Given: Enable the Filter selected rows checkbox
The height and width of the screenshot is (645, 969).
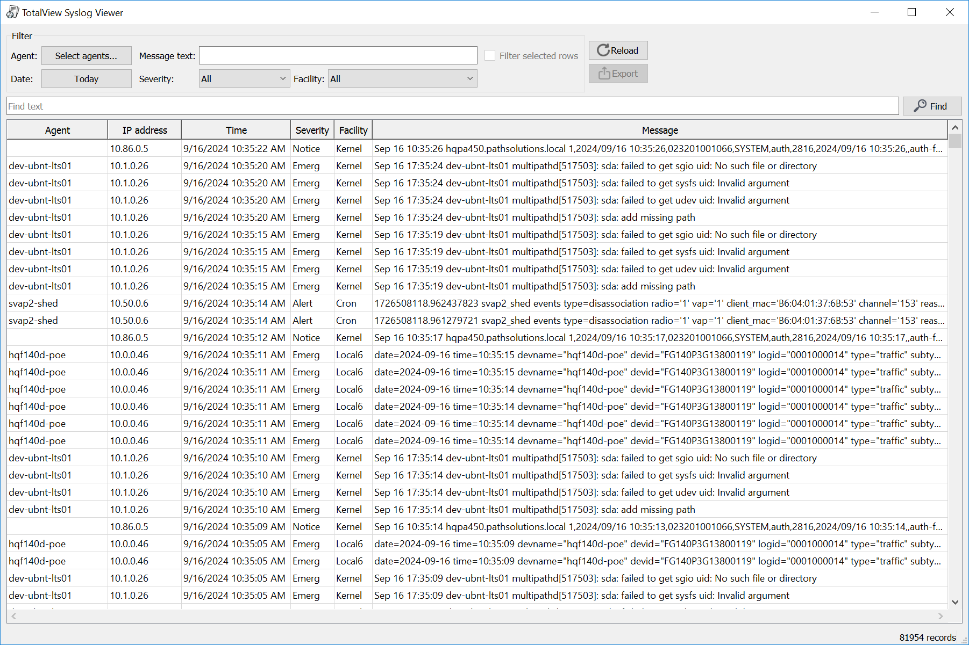Looking at the screenshot, I should pos(490,56).
